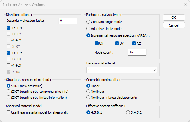Choose Adaptive single mode option
The width and height of the screenshot is (190, 122).
click(x=88, y=29)
